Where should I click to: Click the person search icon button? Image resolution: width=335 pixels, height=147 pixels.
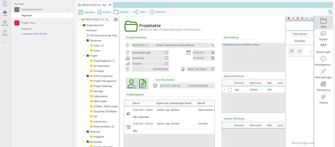point(132,84)
